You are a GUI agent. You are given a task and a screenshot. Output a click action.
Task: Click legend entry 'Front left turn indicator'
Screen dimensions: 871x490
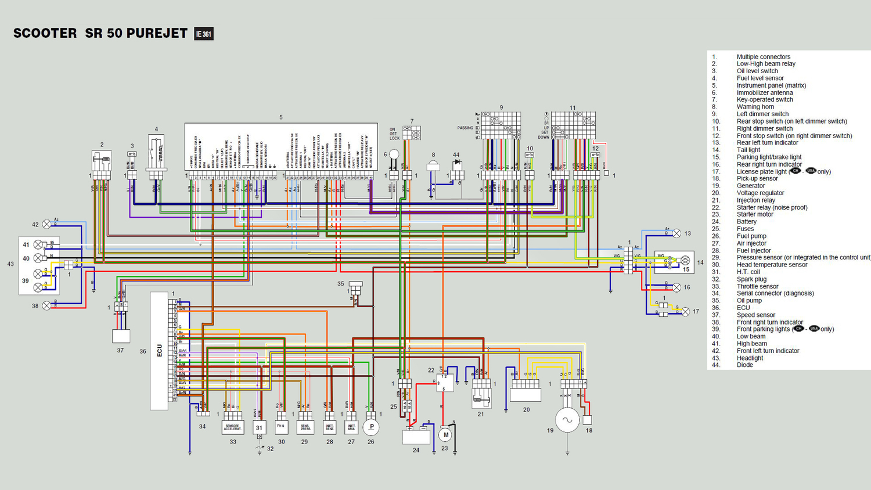coord(768,351)
